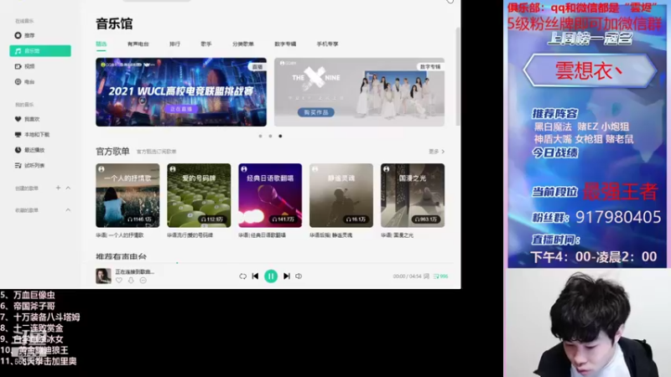
Task: Switch to the 精选 tab
Action: click(101, 44)
